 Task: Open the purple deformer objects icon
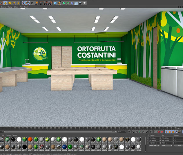click(x=72, y=3)
